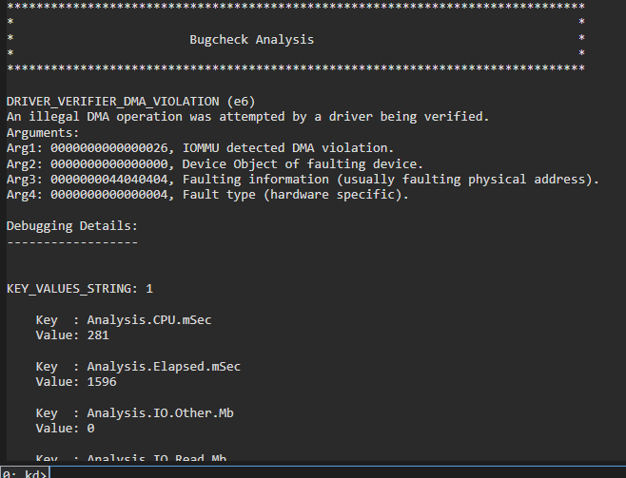Click the 'IOMMU detected DMA violation' text
The image size is (626, 478).
[287, 147]
